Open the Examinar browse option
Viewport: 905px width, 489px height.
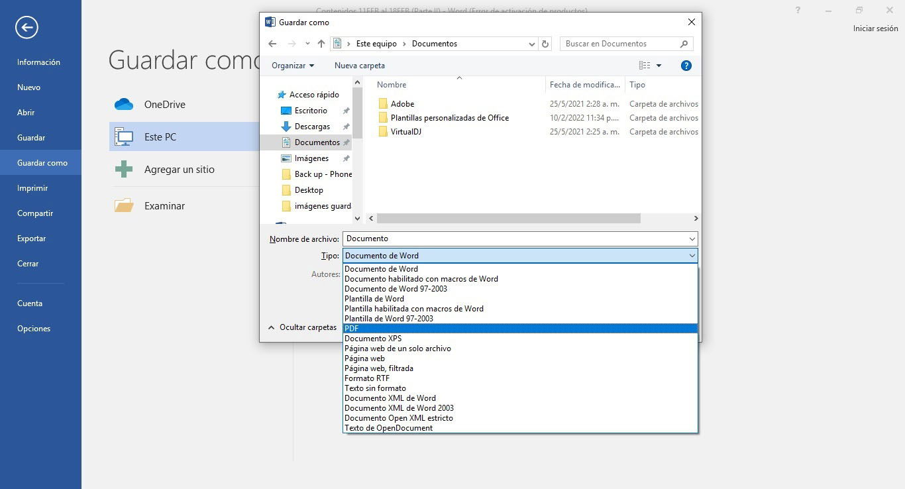166,205
